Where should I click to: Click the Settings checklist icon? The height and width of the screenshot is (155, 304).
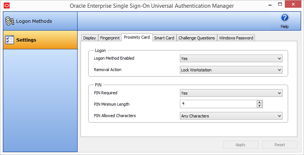pyautogui.click(x=10, y=40)
